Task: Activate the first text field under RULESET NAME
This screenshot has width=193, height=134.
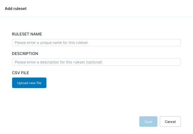Action: point(96,43)
